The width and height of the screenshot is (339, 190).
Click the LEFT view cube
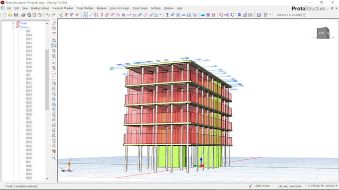tap(323, 33)
